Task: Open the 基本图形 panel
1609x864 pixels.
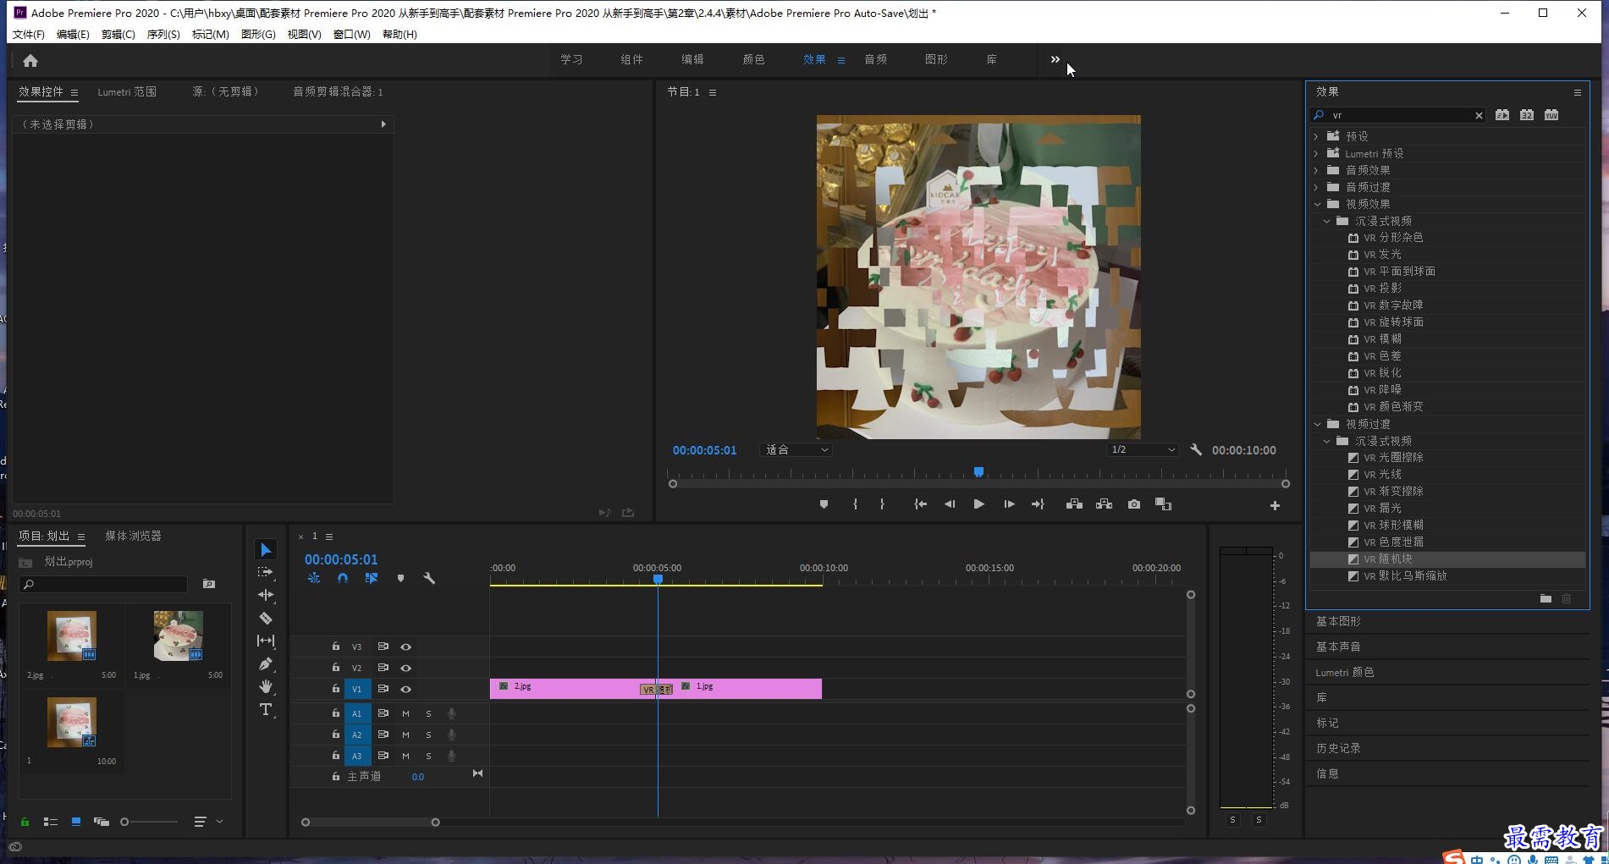Action: 1338,621
